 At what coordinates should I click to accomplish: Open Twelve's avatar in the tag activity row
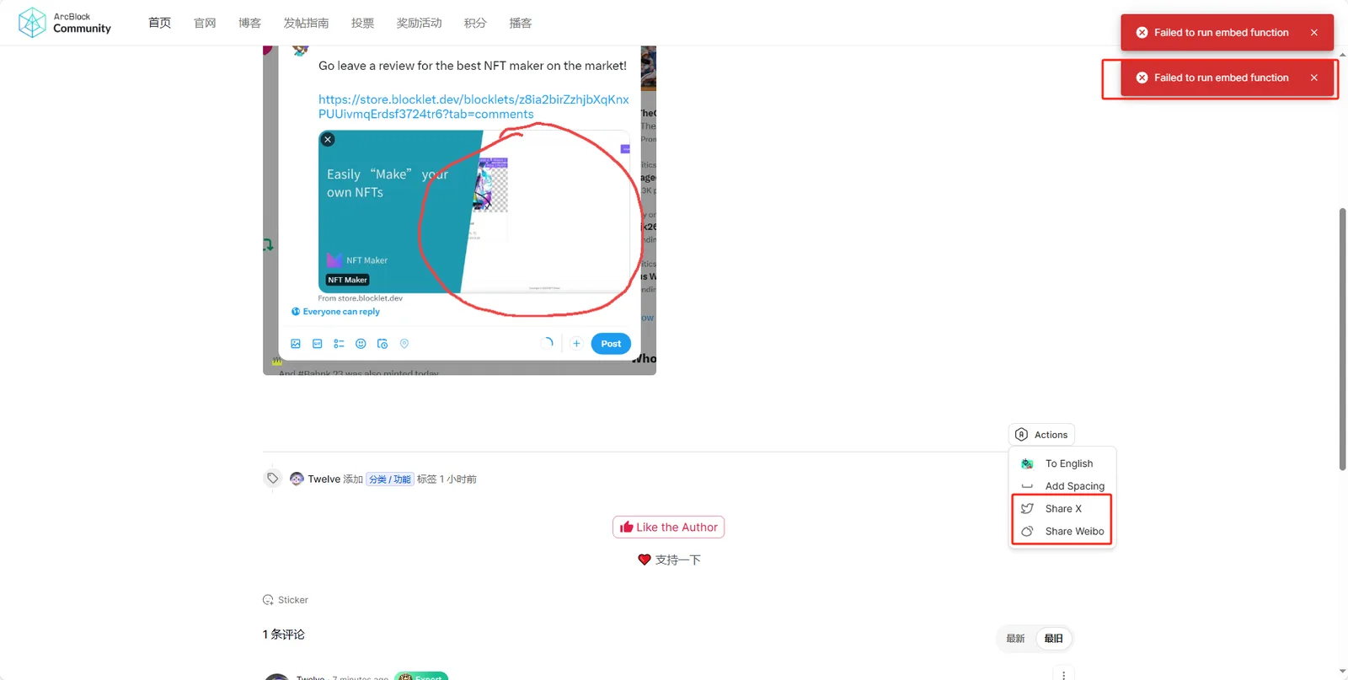[x=297, y=479]
